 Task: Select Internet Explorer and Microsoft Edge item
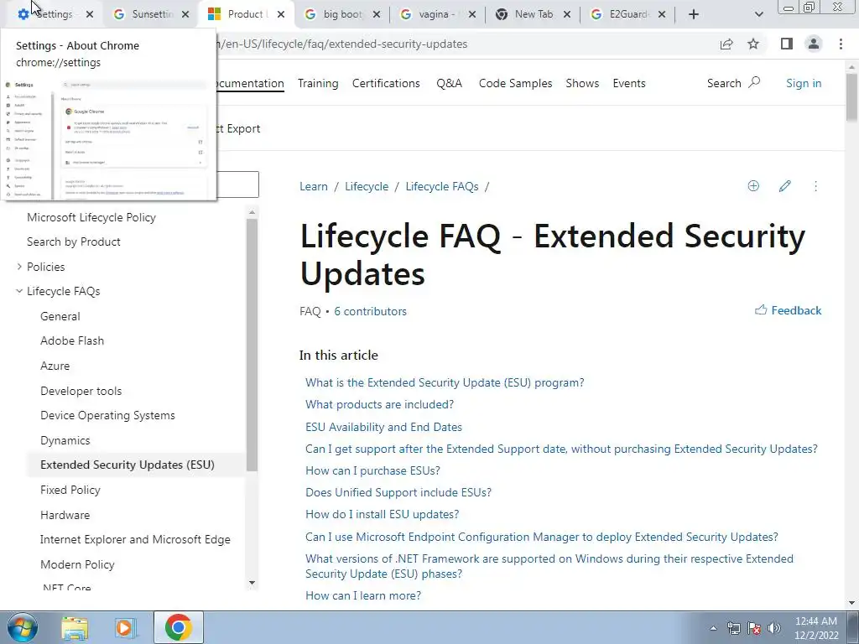pos(135,539)
